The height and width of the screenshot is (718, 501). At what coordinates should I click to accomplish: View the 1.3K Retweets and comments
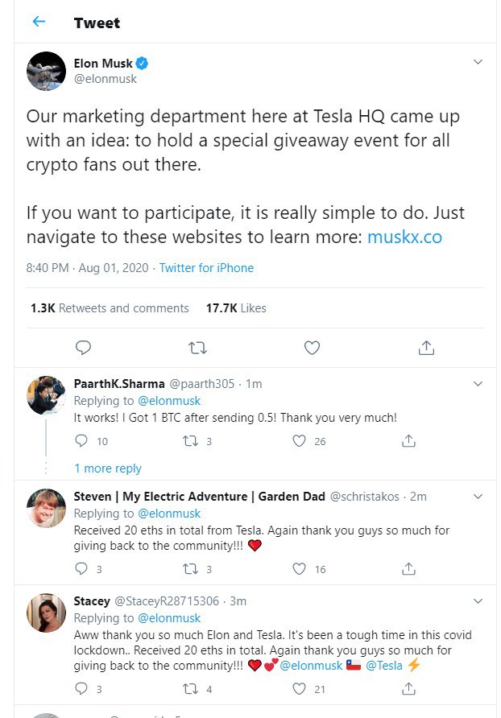pyautogui.click(x=110, y=308)
